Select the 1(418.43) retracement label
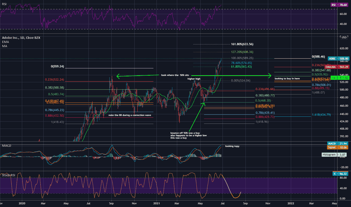 tap(57, 122)
